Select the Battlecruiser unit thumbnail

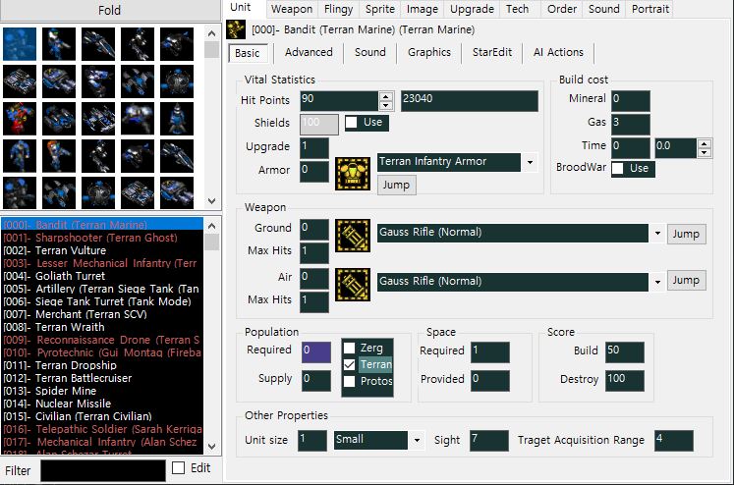tap(98, 119)
